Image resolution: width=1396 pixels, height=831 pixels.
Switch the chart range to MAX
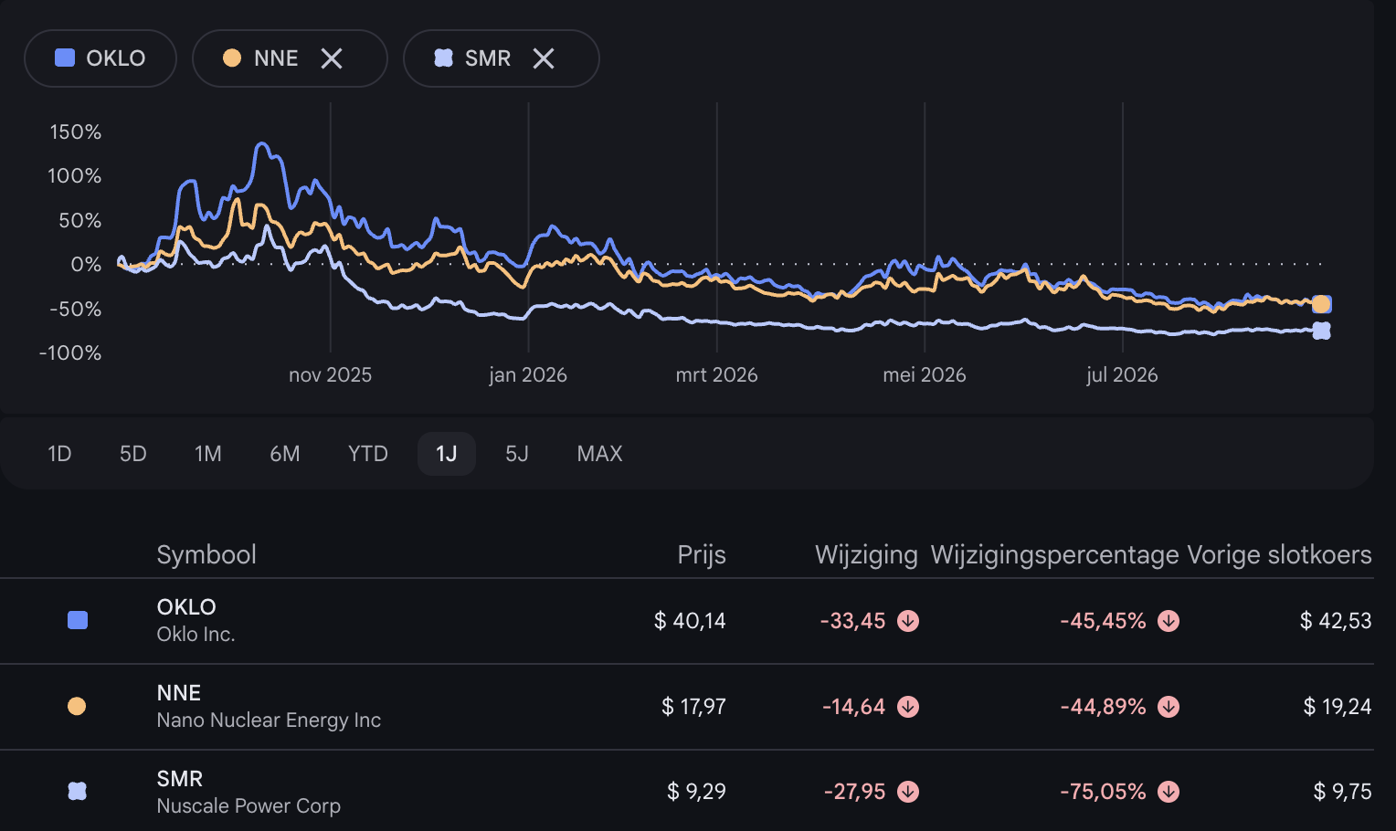[600, 454]
